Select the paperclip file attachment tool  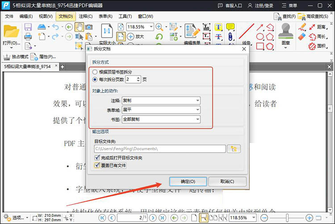pos(230,37)
